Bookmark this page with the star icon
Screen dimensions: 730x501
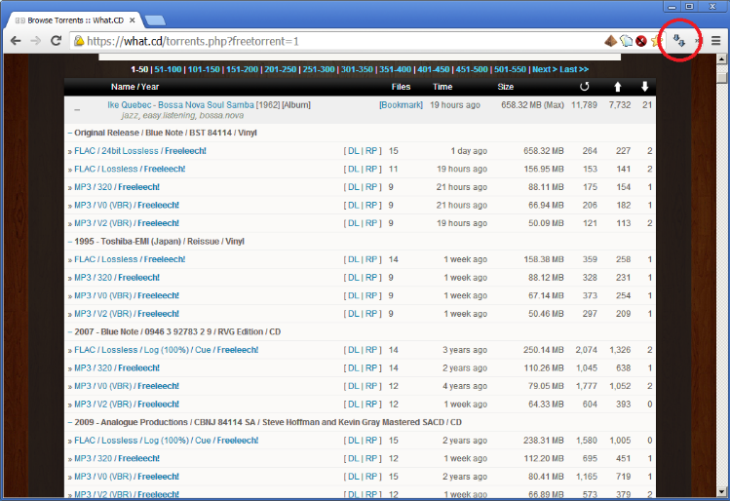657,41
